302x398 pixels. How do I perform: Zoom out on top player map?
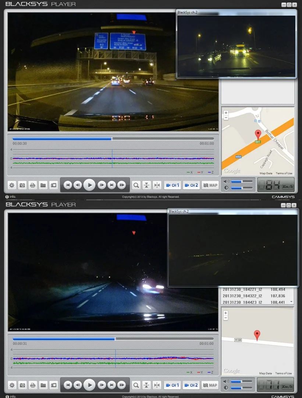coord(226,118)
